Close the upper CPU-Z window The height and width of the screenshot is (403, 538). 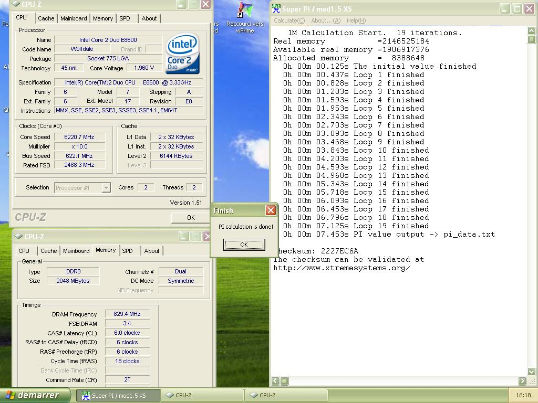205,4
